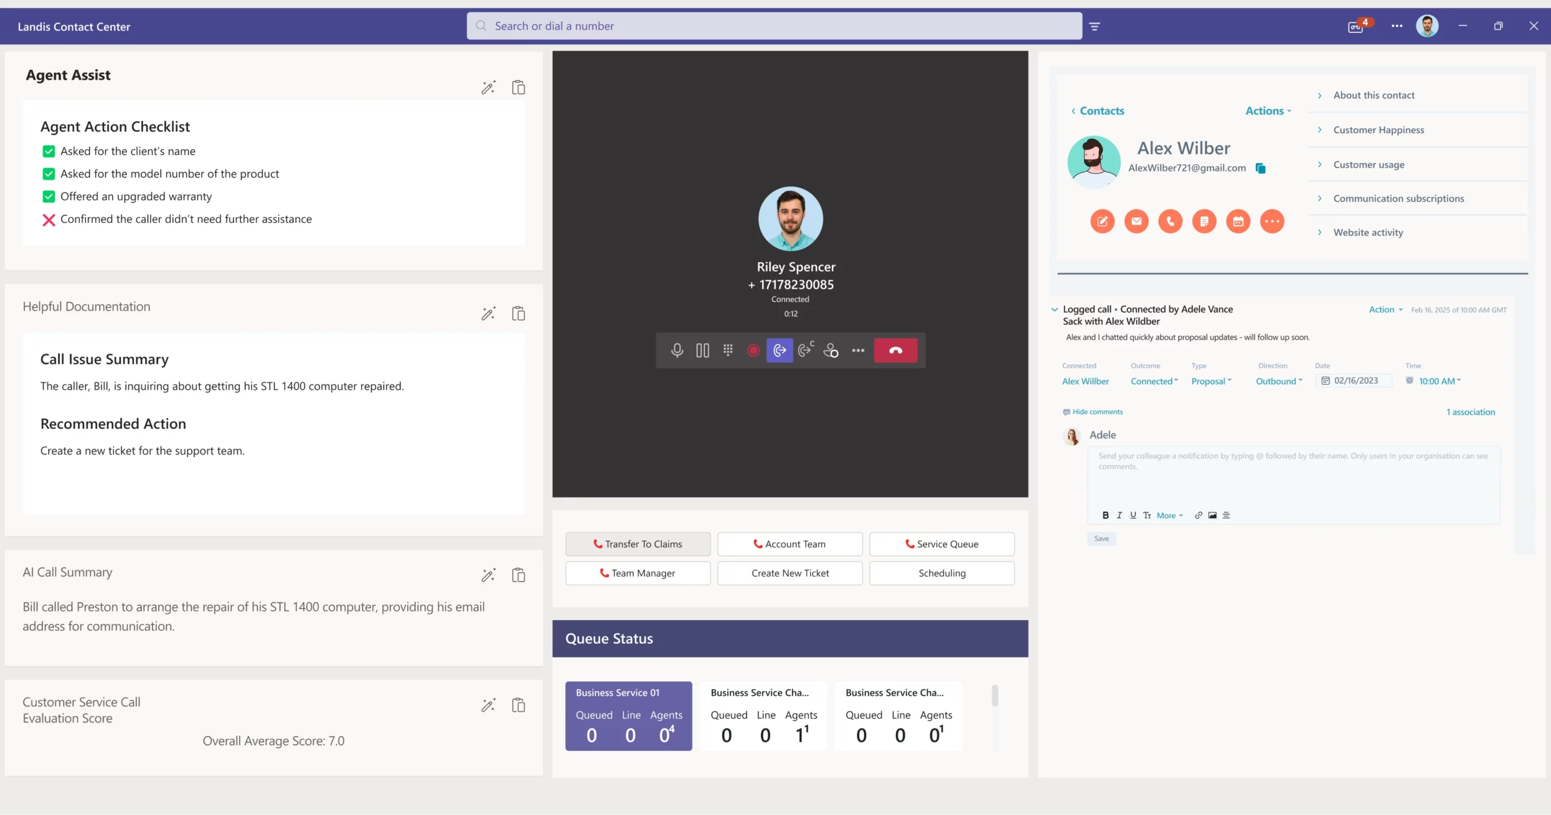Check 'Confirmed the caller didn't need further assistance'
This screenshot has height=815, width=1551.
pyautogui.click(x=48, y=219)
